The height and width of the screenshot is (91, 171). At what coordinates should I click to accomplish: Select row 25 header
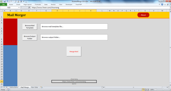tap(2, 81)
